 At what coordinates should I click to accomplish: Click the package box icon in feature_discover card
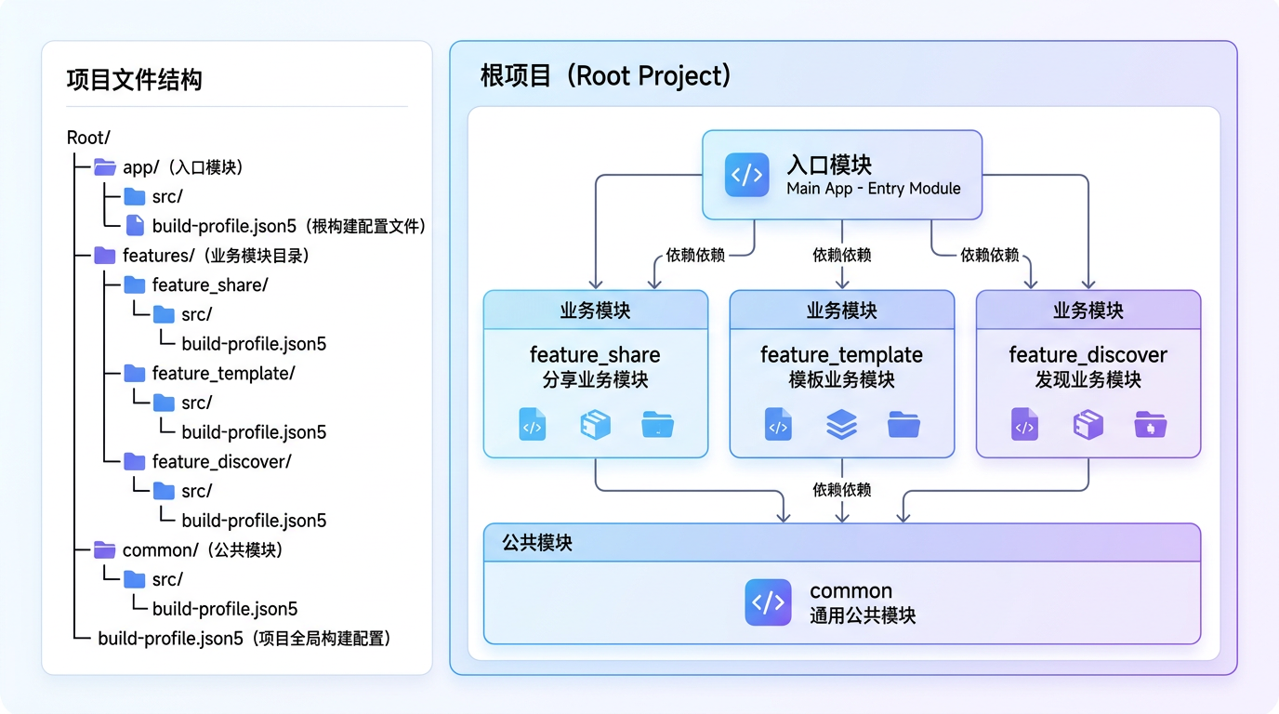point(1088,425)
